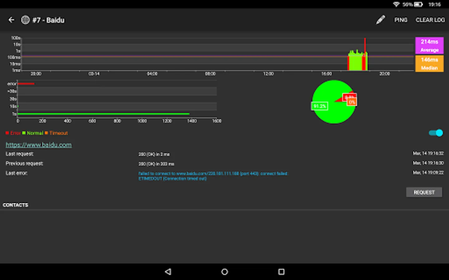This screenshot has height=280, width=449.
Task: Toggle the monitor enable switch
Action: point(436,133)
